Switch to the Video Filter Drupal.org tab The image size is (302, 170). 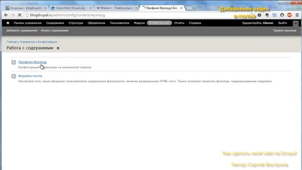[70, 8]
